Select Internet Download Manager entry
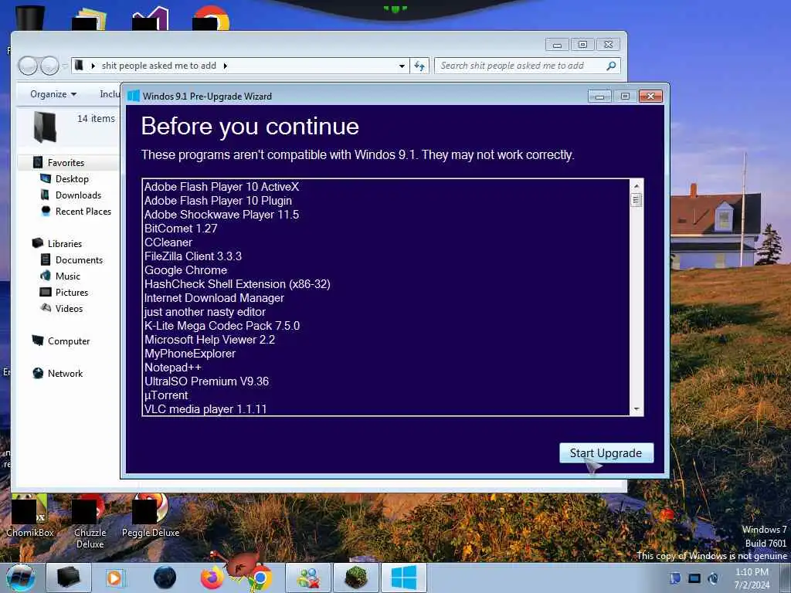 [x=214, y=298]
